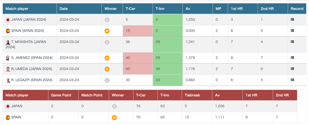Open record icon for S. Jimenez row

click(292, 58)
